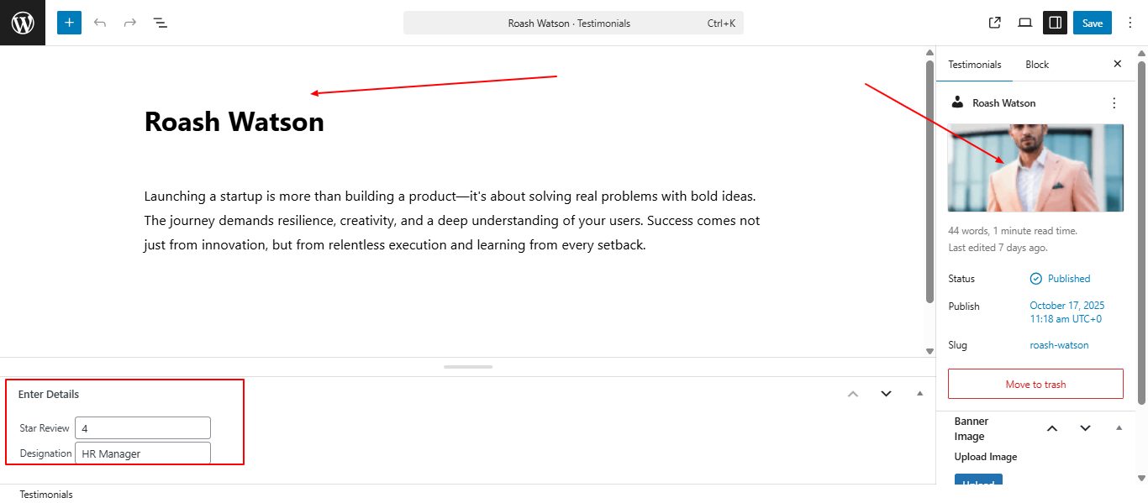Switch to the Block tab
Viewport: 1148px width, 503px height.
coord(1037,65)
